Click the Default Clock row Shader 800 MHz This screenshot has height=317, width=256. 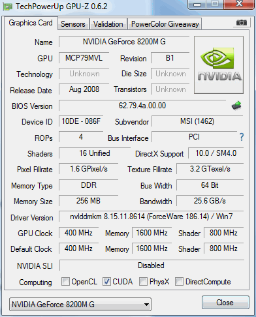pos(223,249)
